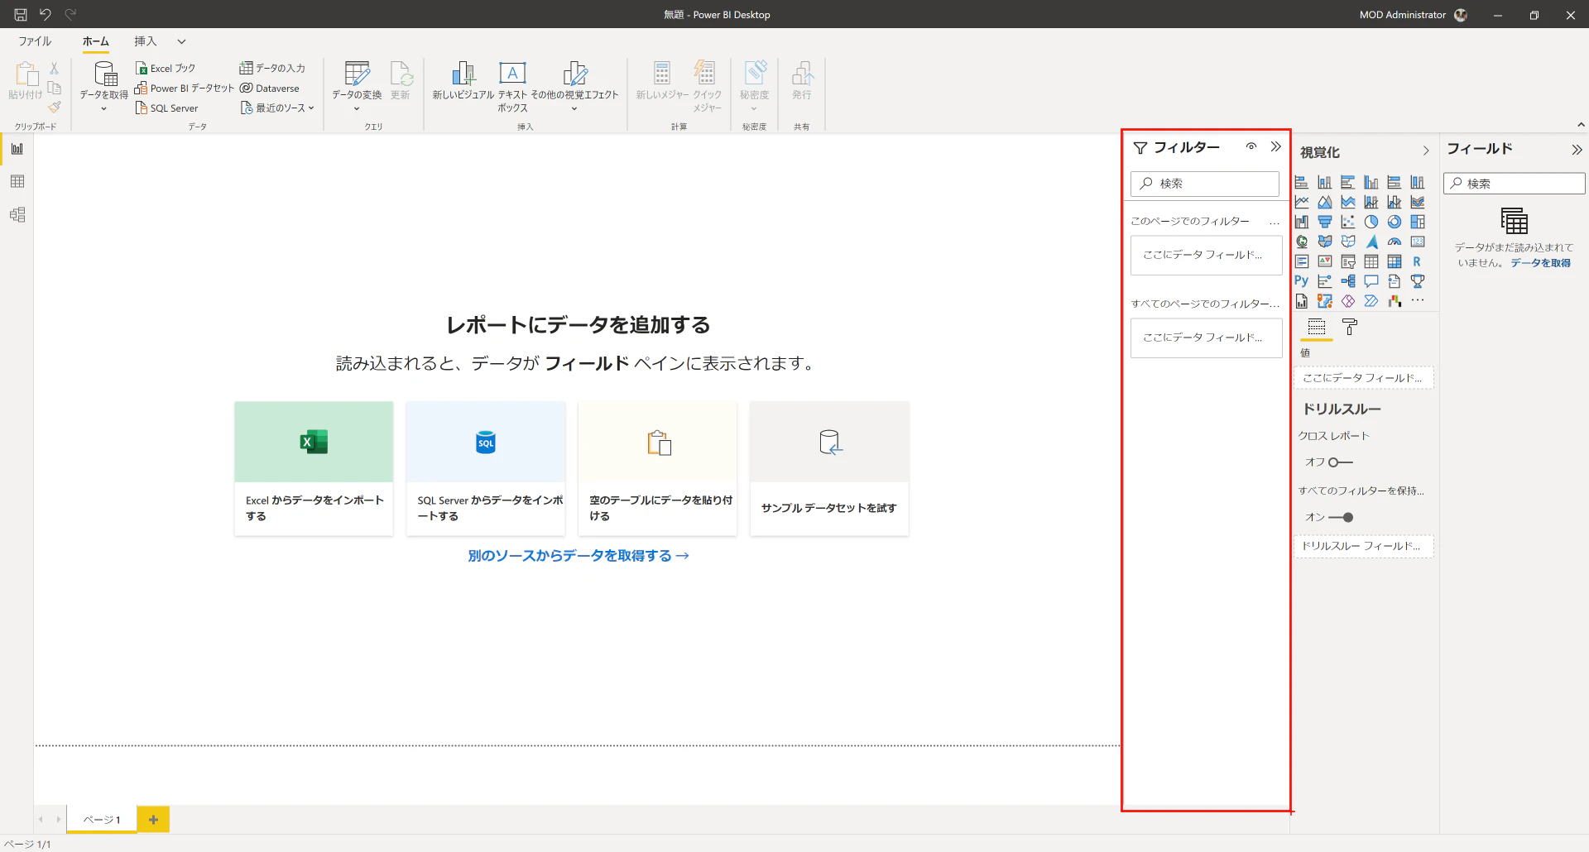Select the slicer visual

pyautogui.click(x=1348, y=261)
